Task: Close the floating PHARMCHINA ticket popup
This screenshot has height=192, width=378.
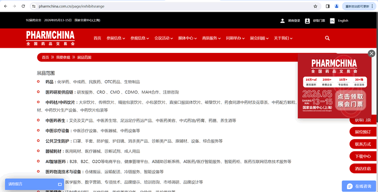Action: tap(371, 53)
